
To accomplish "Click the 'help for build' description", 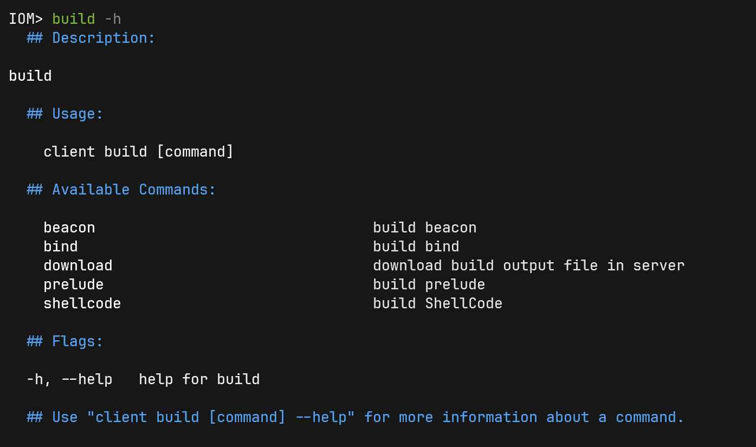I will coord(199,379).
